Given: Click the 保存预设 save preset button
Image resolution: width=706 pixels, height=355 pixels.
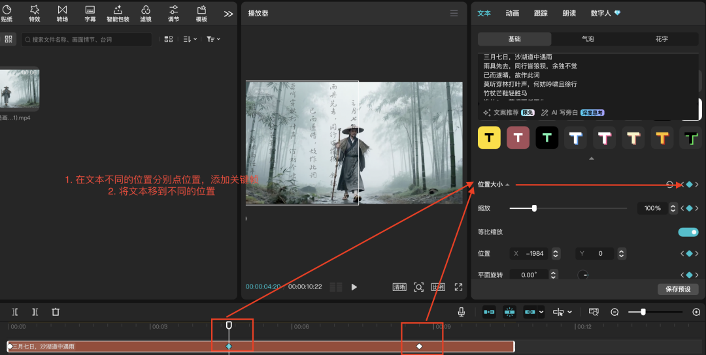Looking at the screenshot, I should tap(678, 289).
